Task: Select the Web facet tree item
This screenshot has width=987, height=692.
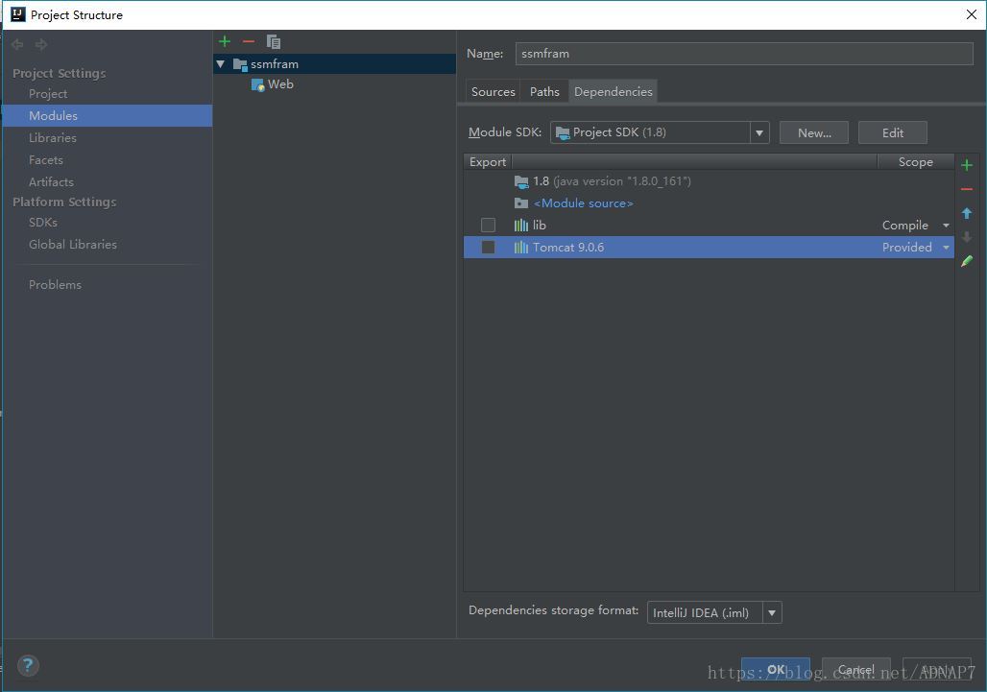Action: tap(280, 84)
